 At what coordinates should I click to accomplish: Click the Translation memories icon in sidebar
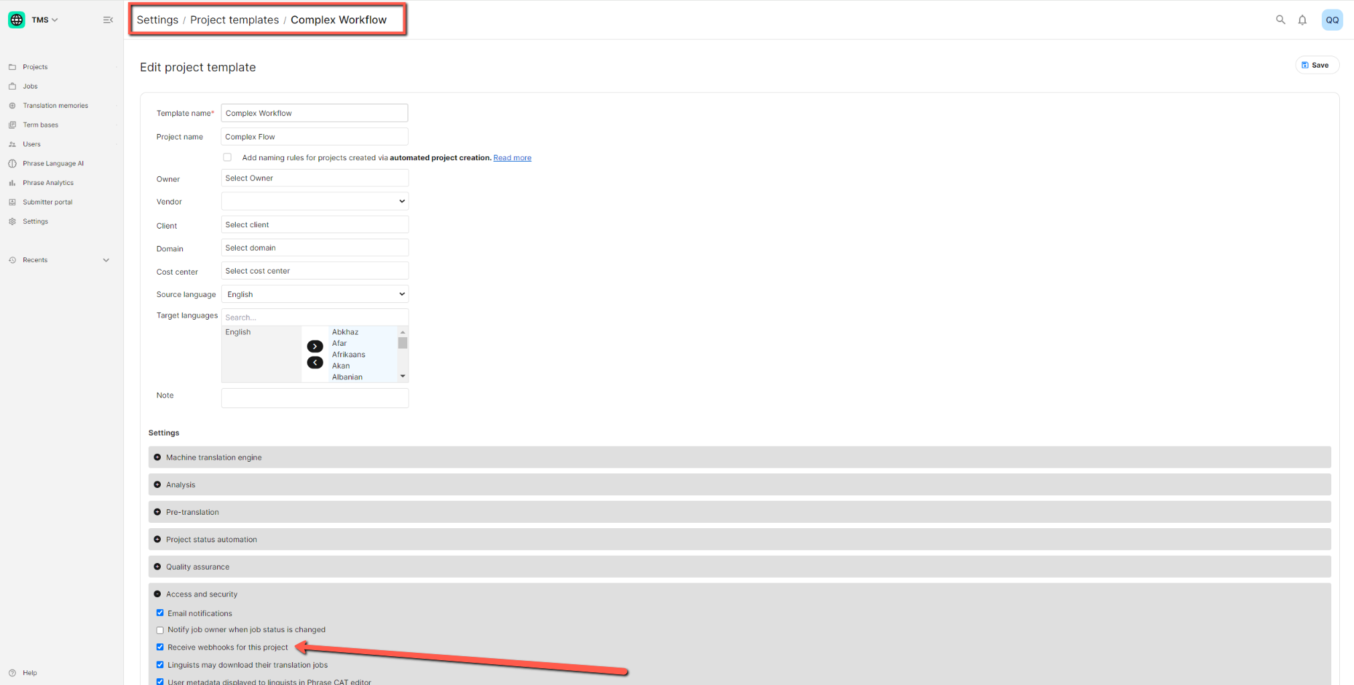pyautogui.click(x=12, y=106)
